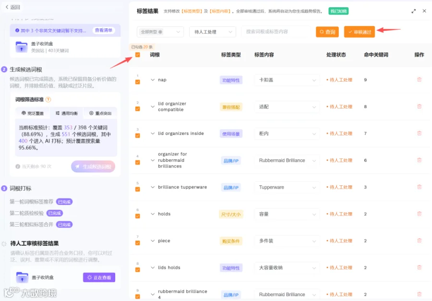
Task: Click the folder icon next to 正在查看
Action: point(22,277)
